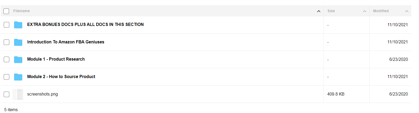Open the Module 1 Product Research folder icon
The image size is (419, 113).
pyautogui.click(x=18, y=60)
